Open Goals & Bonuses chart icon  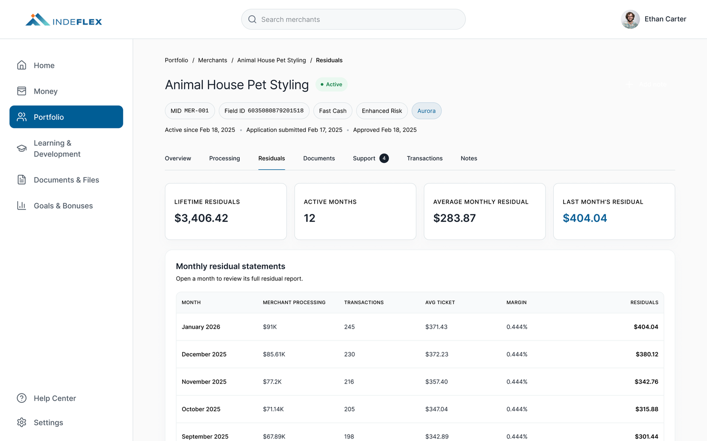pos(22,206)
